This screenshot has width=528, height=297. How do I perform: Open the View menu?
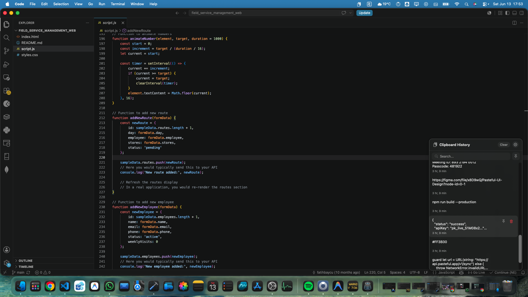pyautogui.click(x=78, y=4)
